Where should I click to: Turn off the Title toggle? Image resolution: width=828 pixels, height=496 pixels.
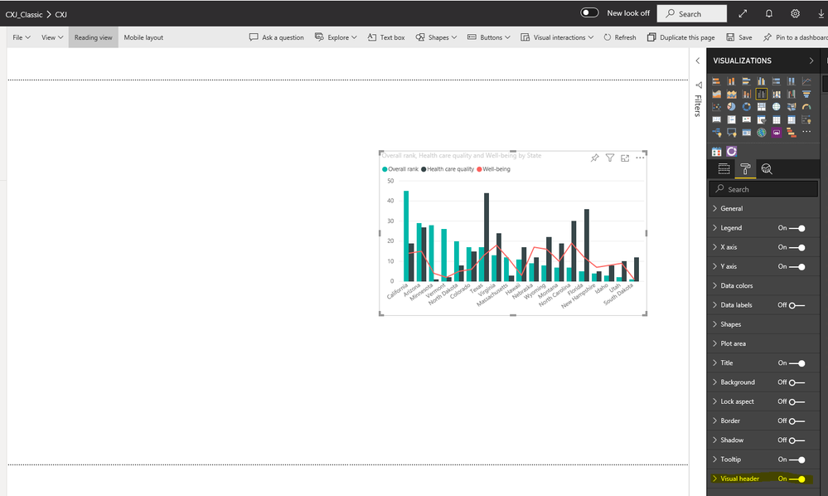click(x=797, y=363)
